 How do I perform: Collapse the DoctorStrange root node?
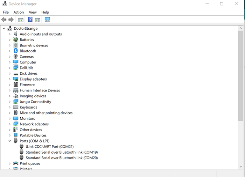pos(4,29)
